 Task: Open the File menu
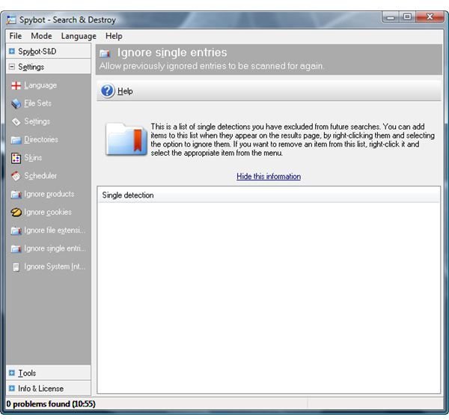pos(16,36)
